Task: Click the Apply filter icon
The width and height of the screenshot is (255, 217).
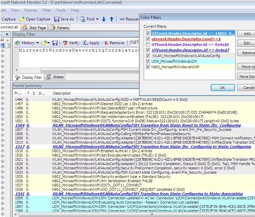Action: click(x=85, y=43)
